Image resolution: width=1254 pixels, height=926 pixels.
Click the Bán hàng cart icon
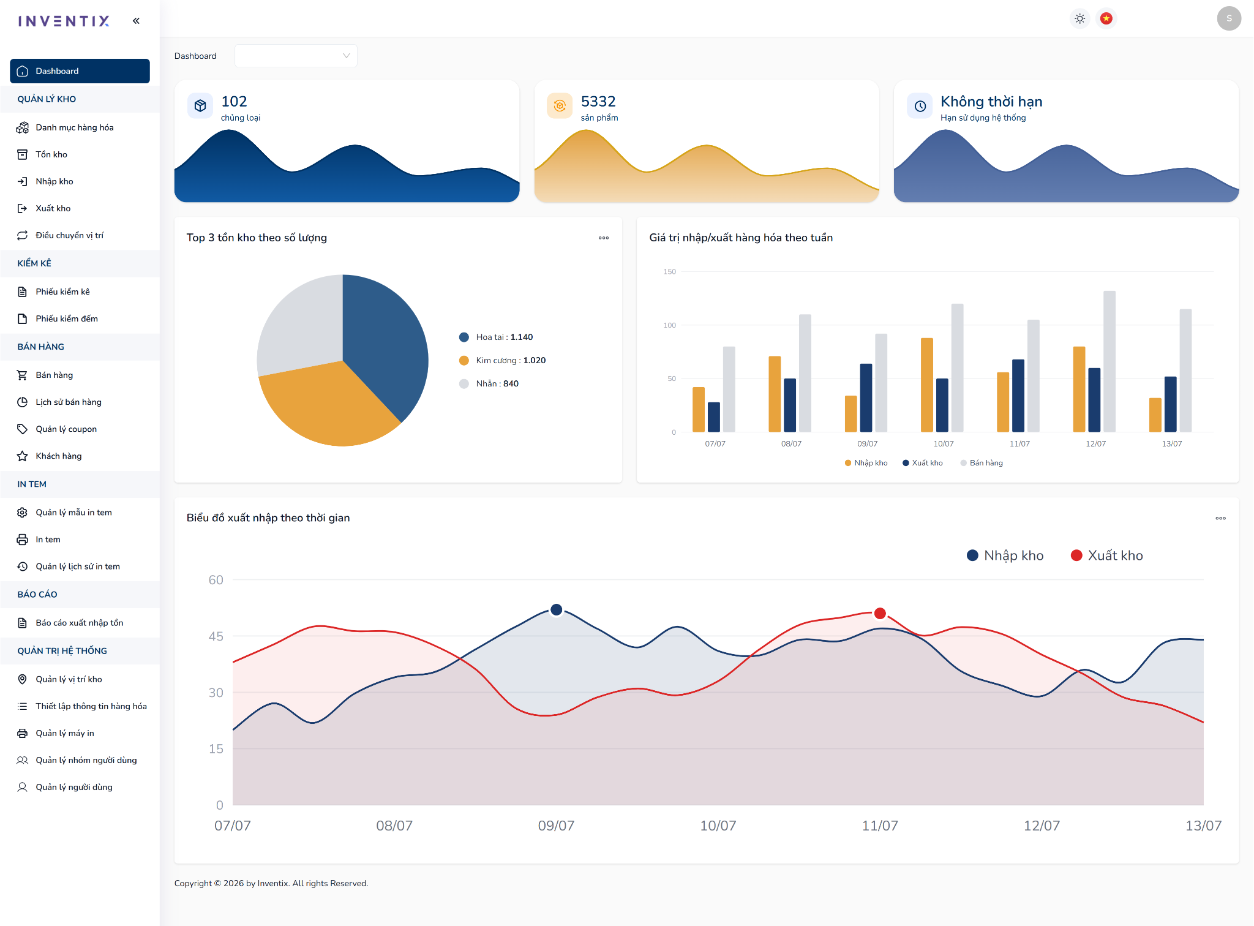click(x=22, y=375)
